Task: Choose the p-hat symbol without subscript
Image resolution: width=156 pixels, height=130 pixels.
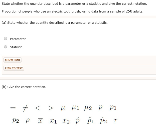Action: pyautogui.click(x=78, y=121)
